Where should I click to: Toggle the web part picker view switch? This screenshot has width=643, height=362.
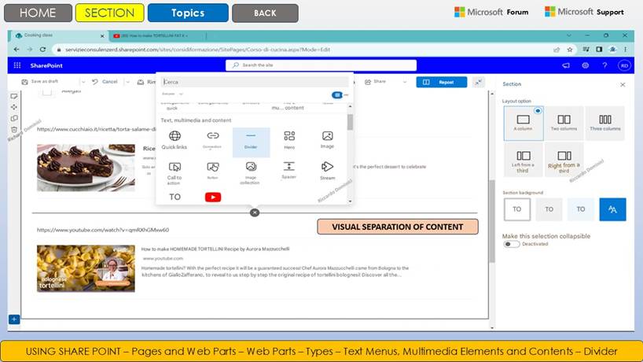(x=337, y=94)
